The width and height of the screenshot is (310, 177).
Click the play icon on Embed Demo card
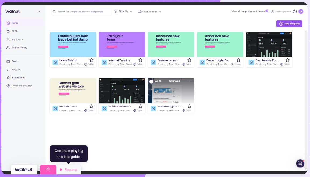(55, 109)
